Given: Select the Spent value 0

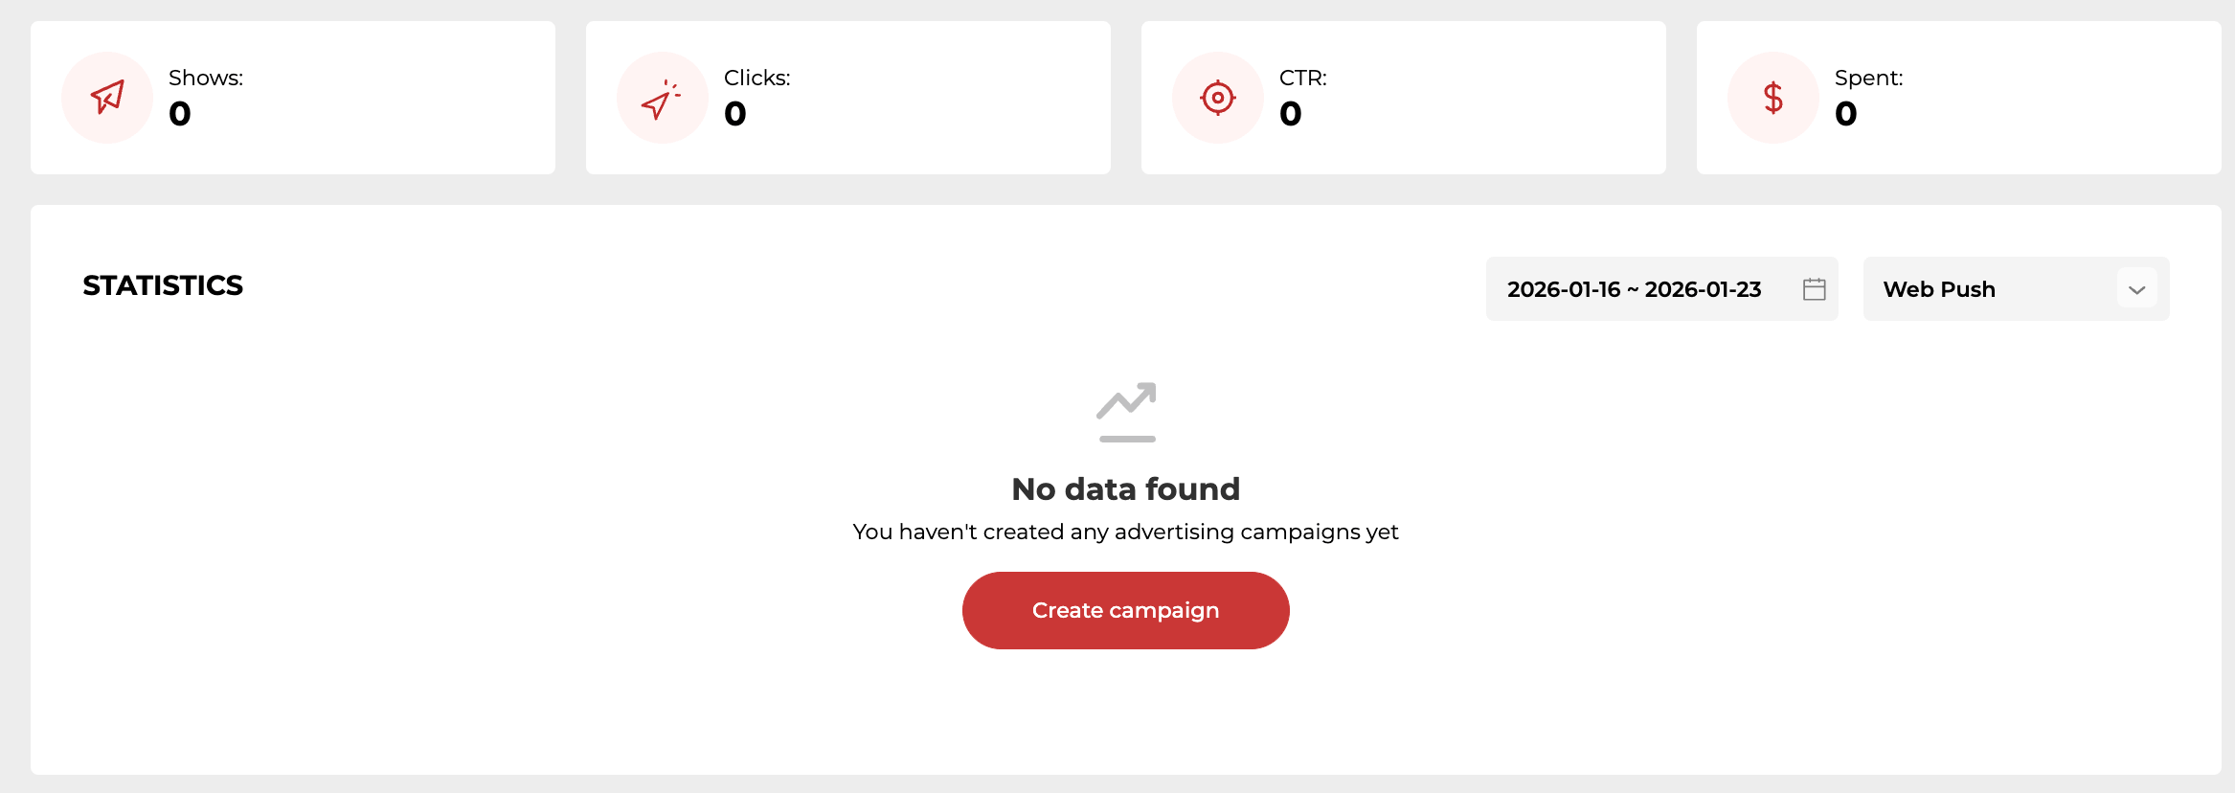Looking at the screenshot, I should 1846,114.
